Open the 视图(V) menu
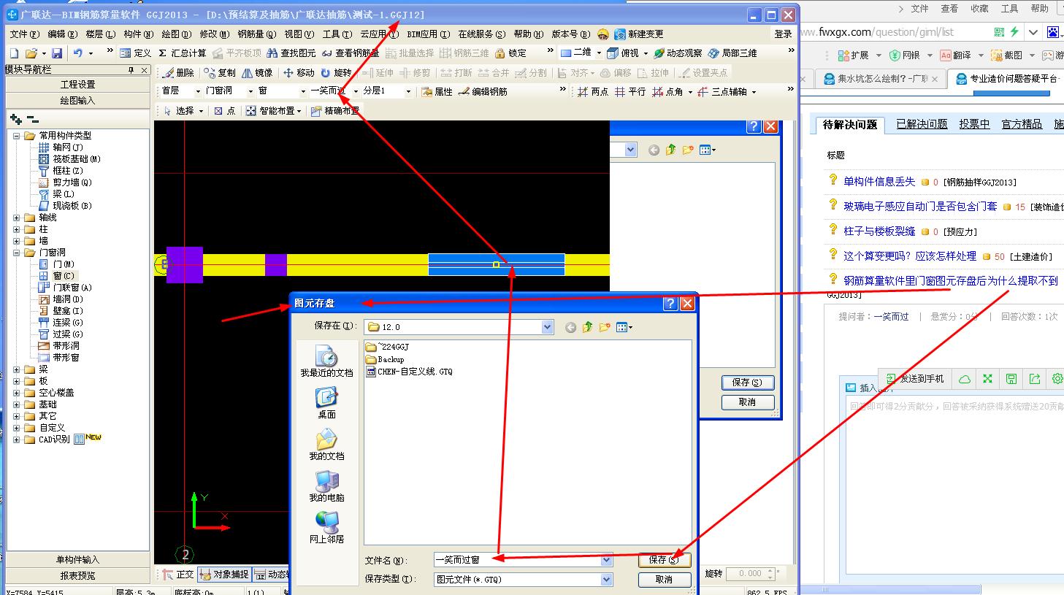 click(x=299, y=34)
